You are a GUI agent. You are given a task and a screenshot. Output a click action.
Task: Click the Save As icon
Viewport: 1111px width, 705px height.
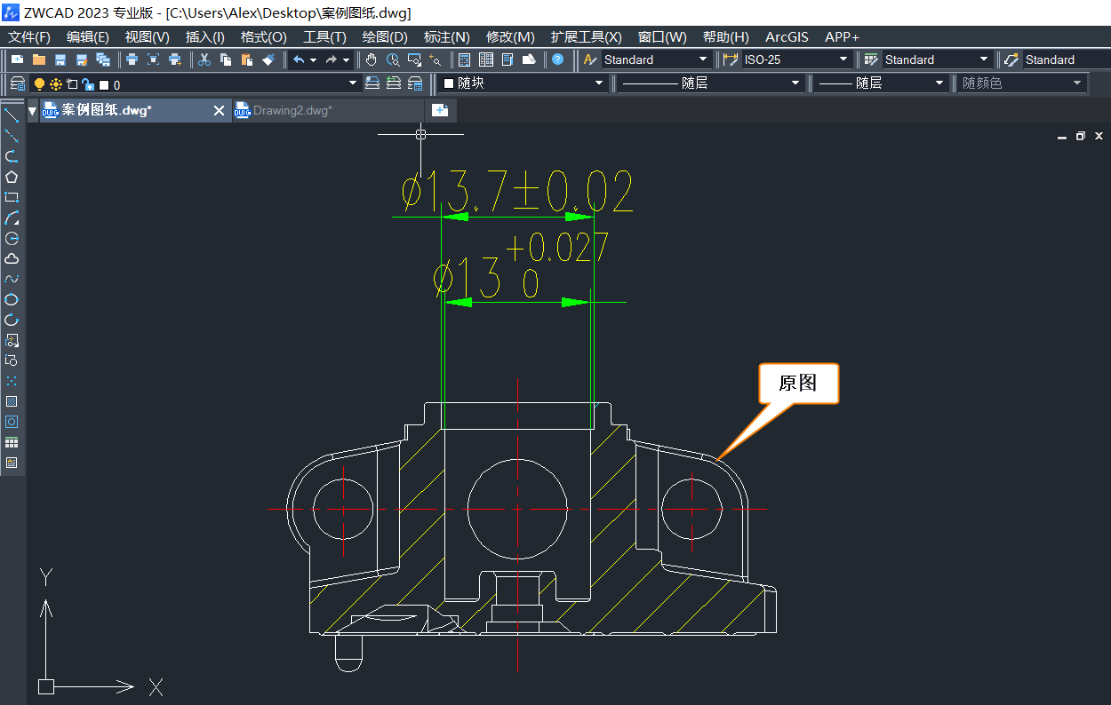point(82,59)
